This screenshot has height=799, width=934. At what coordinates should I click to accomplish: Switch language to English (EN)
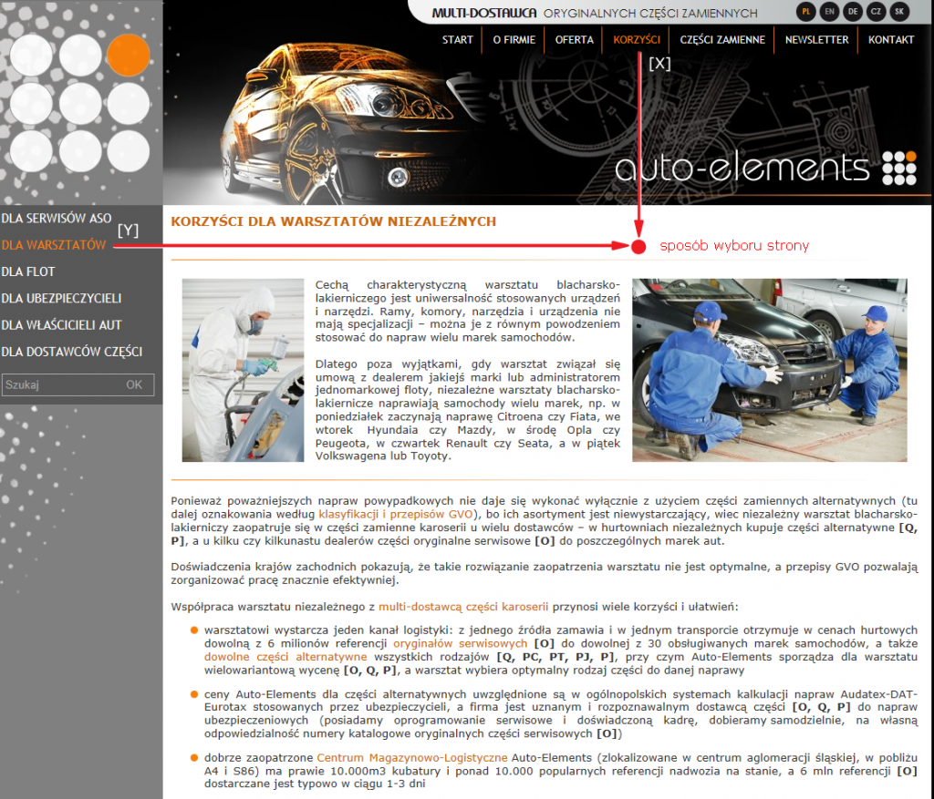[828, 11]
